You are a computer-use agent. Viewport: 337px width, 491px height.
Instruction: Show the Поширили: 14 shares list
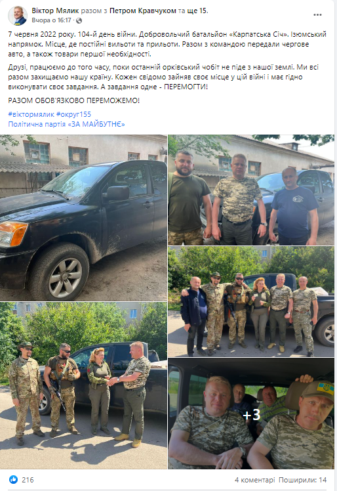coord(303,480)
